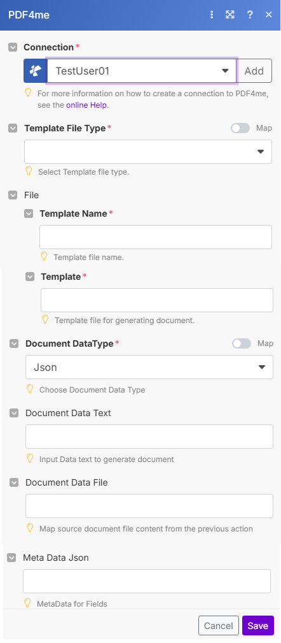Collapse the Document Data File chevron

[x=15, y=482]
